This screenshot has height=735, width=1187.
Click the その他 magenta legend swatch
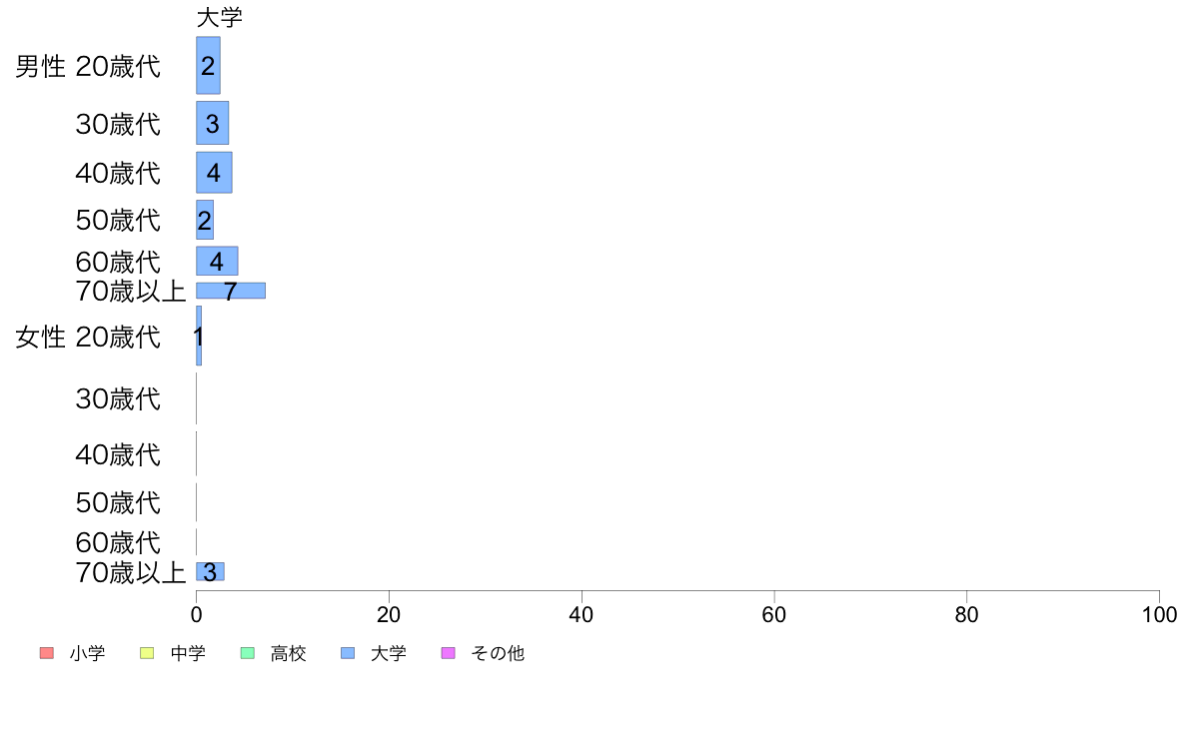(x=449, y=652)
